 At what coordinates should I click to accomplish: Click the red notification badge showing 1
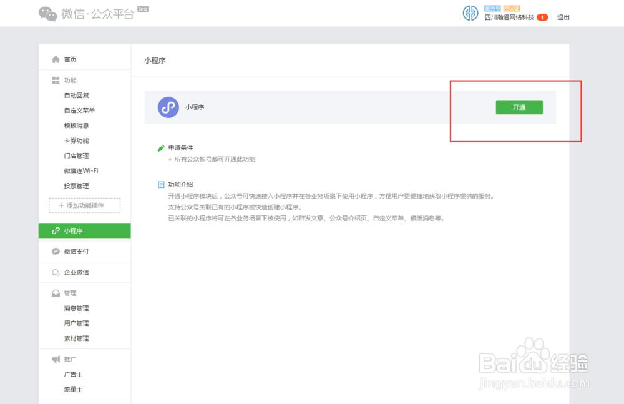[x=542, y=17]
